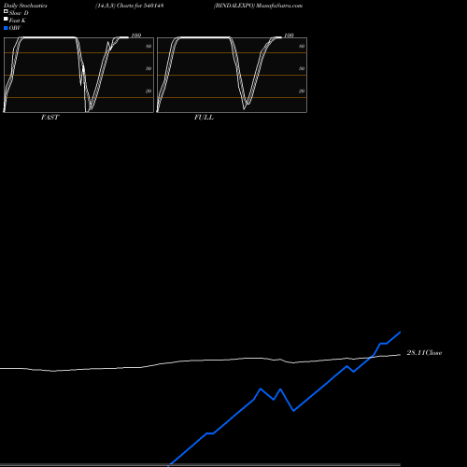Viewport: 467px width, 467px height.
Task: Click the FULL stochastic chart panel
Action: (232, 75)
